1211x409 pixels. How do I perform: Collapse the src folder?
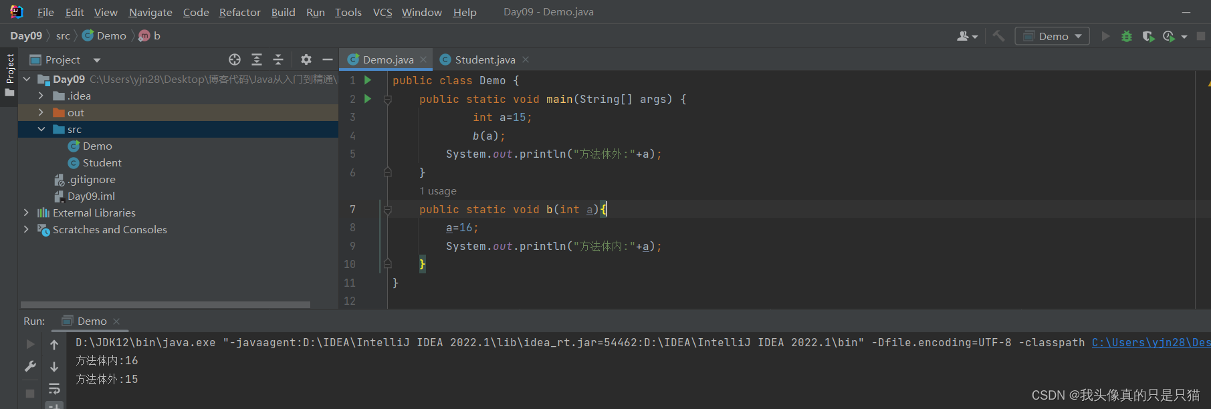(x=41, y=129)
